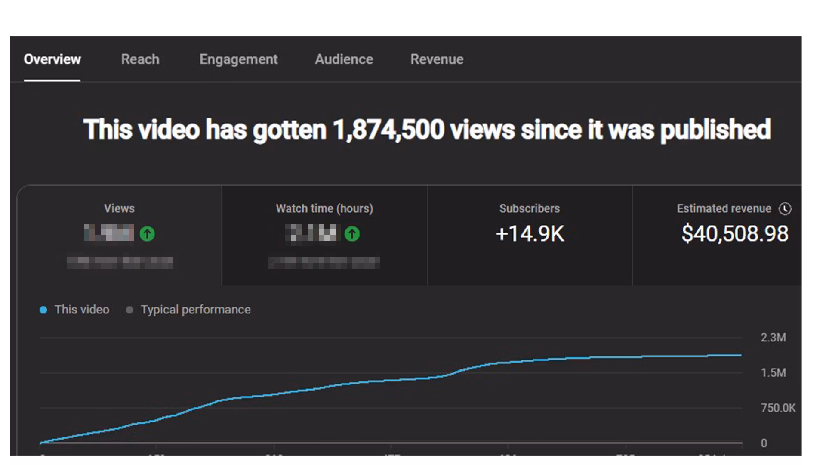The image size is (826, 465).
Task: Open the Revenue tab
Action: pos(437,59)
